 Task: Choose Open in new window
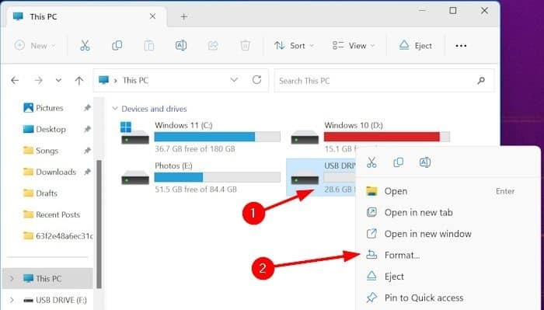pos(448,234)
